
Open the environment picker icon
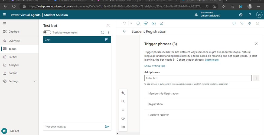point(196,15)
